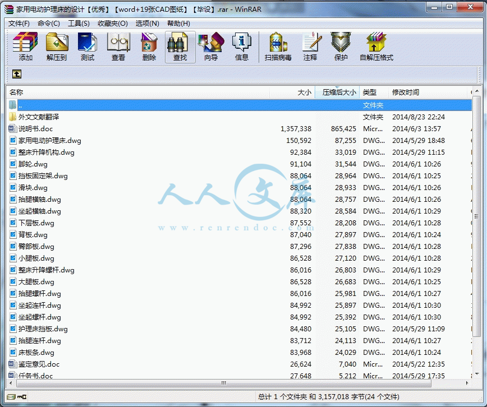Click the vertical scrollbar down arrow

pyautogui.click(x=477, y=374)
